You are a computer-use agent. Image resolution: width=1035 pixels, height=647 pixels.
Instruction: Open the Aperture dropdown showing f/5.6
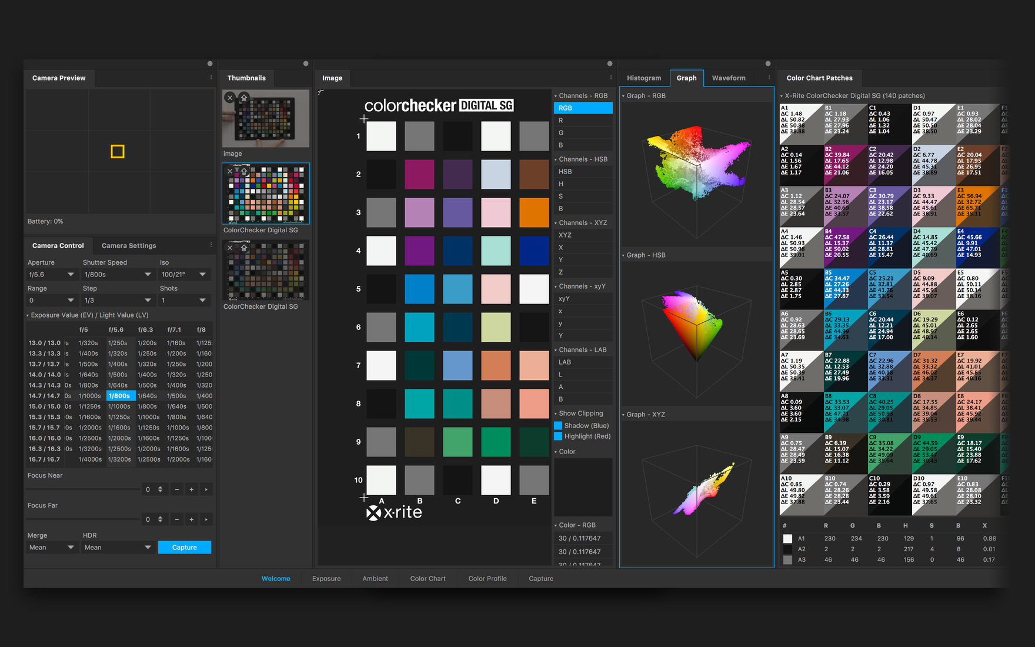52,275
